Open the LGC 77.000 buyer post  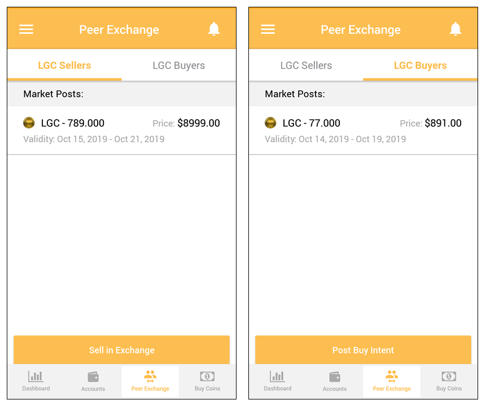(363, 130)
